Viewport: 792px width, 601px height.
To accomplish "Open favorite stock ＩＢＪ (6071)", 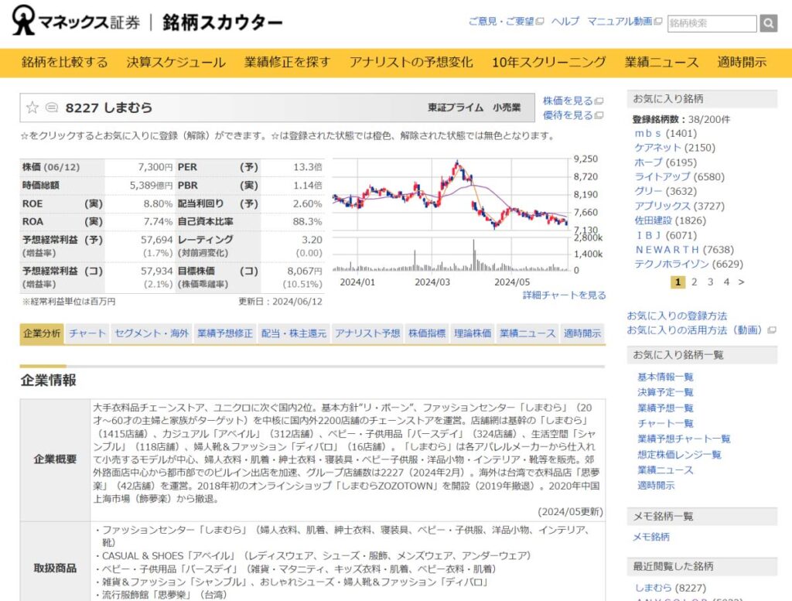I will tap(665, 235).
